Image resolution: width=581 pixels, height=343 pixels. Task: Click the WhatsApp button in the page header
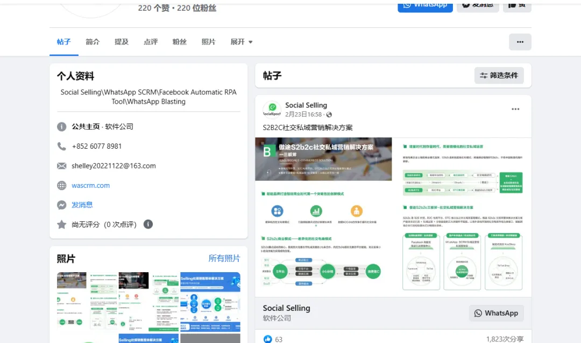pos(425,6)
